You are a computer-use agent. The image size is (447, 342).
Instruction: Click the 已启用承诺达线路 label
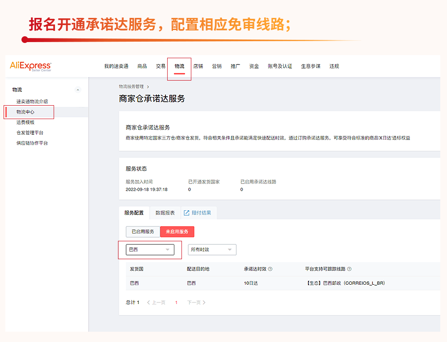point(258,182)
